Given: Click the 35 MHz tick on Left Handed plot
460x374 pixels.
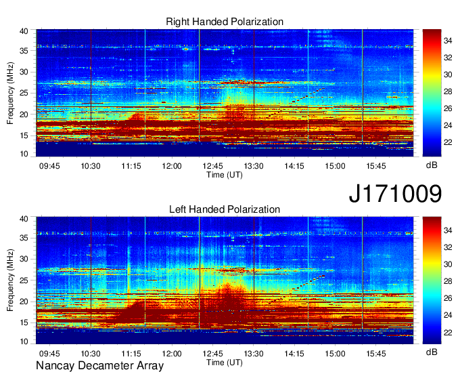Looking at the screenshot, I should pyautogui.click(x=24, y=238).
